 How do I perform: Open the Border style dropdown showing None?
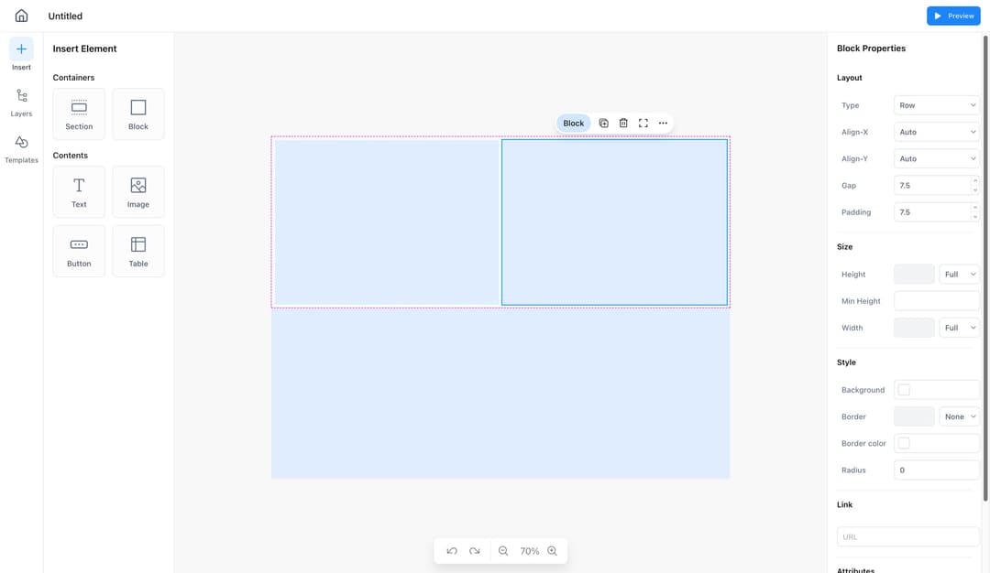pyautogui.click(x=959, y=416)
